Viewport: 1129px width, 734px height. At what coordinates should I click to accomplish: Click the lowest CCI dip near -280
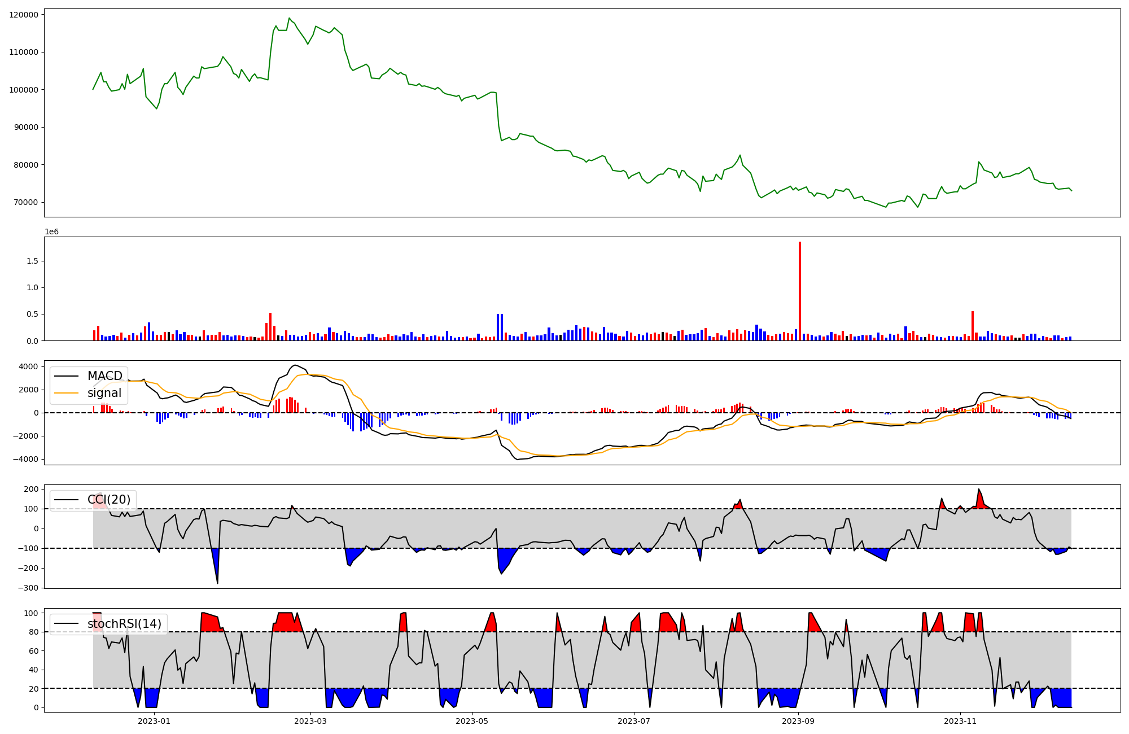click(217, 583)
